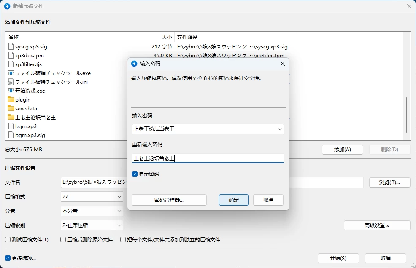Viewport: 416px width, 268px height.
Task: Open the 压缩级别 dropdown
Action: click(92, 225)
